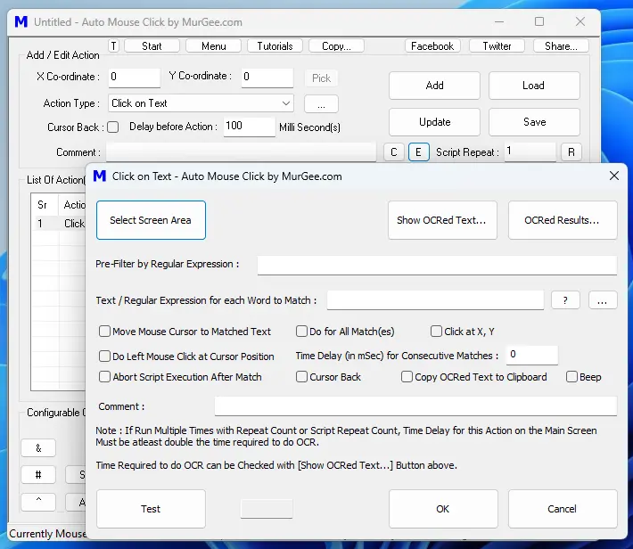Open Twitter link button
The width and height of the screenshot is (633, 549).
(x=497, y=46)
